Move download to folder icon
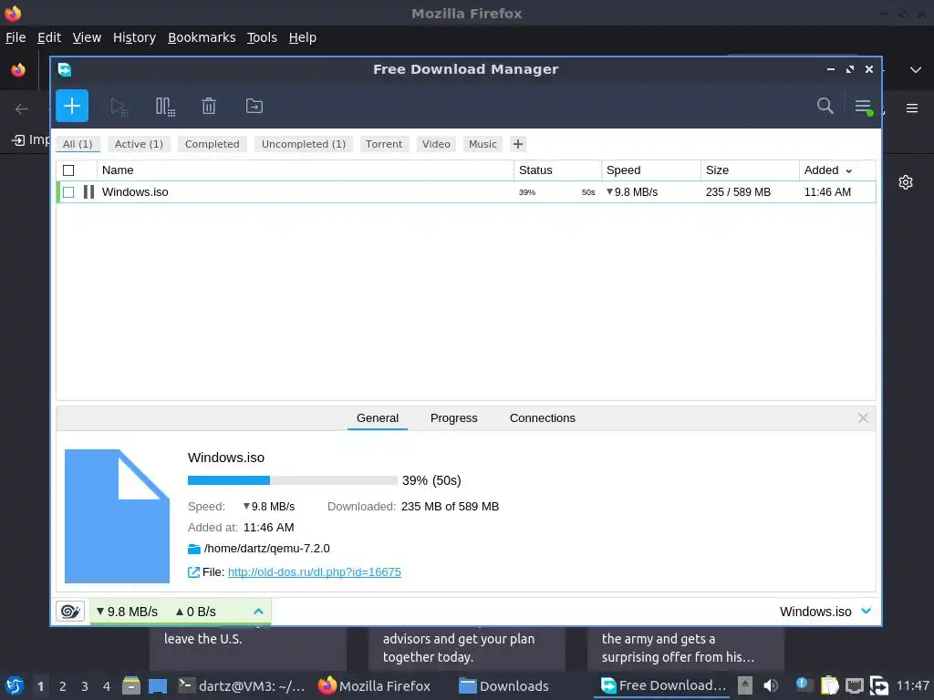 254,106
